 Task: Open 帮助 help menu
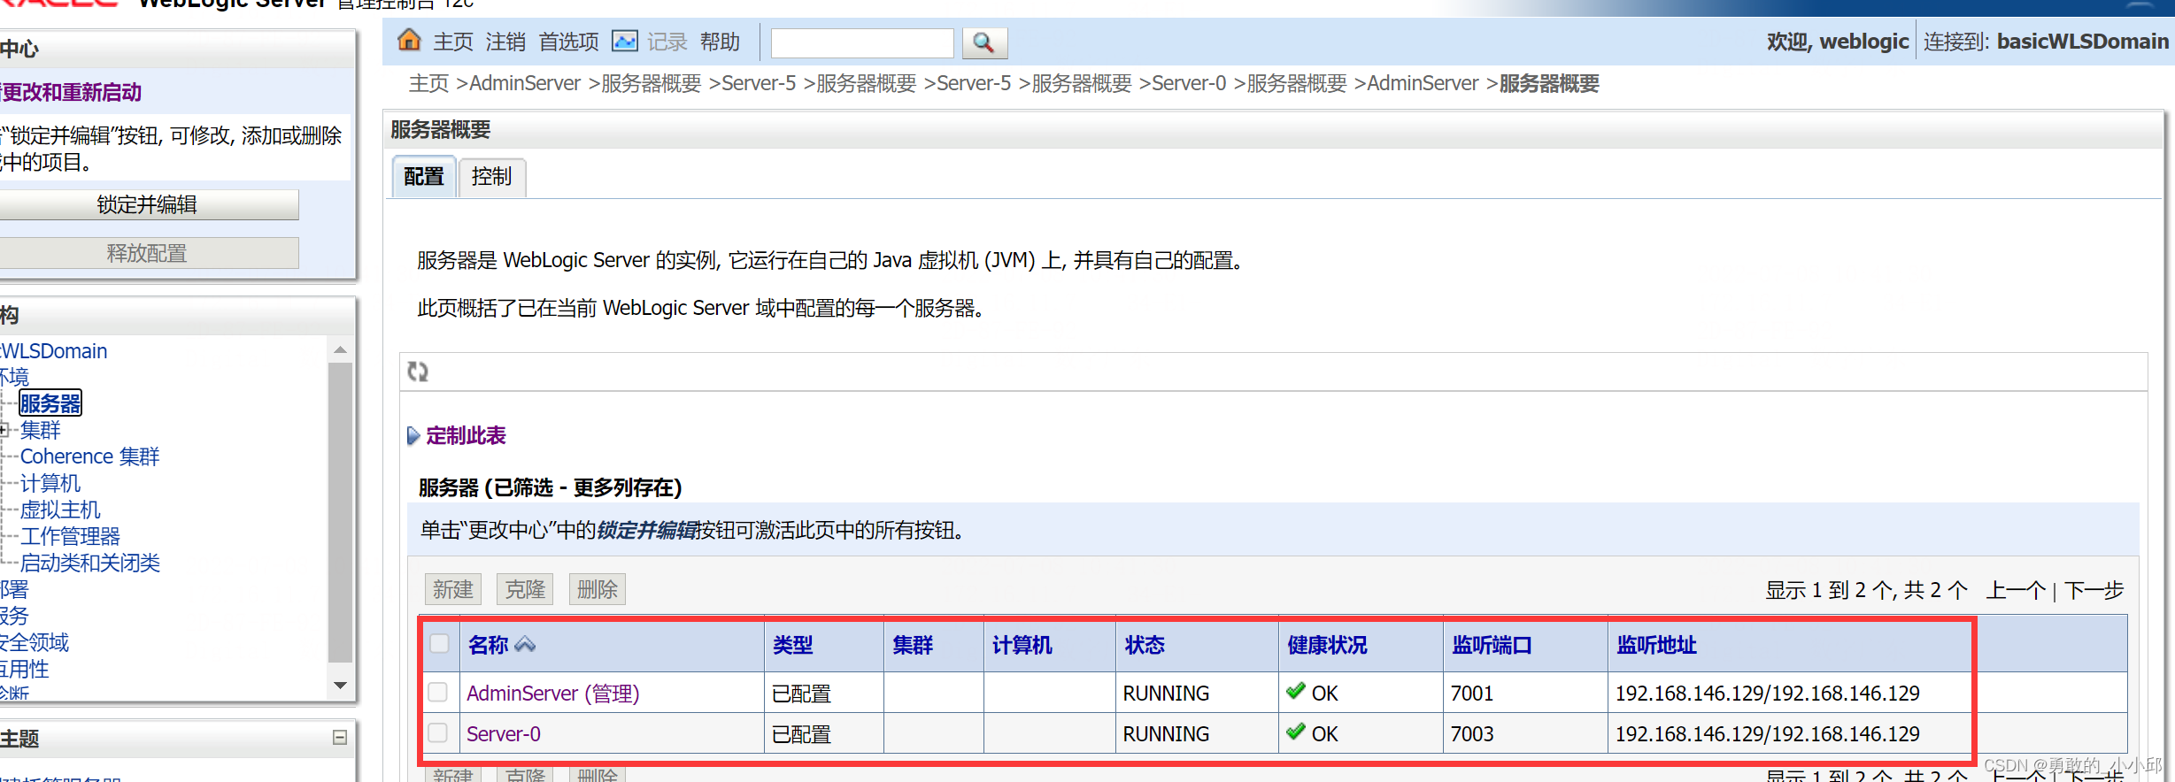[x=720, y=42]
